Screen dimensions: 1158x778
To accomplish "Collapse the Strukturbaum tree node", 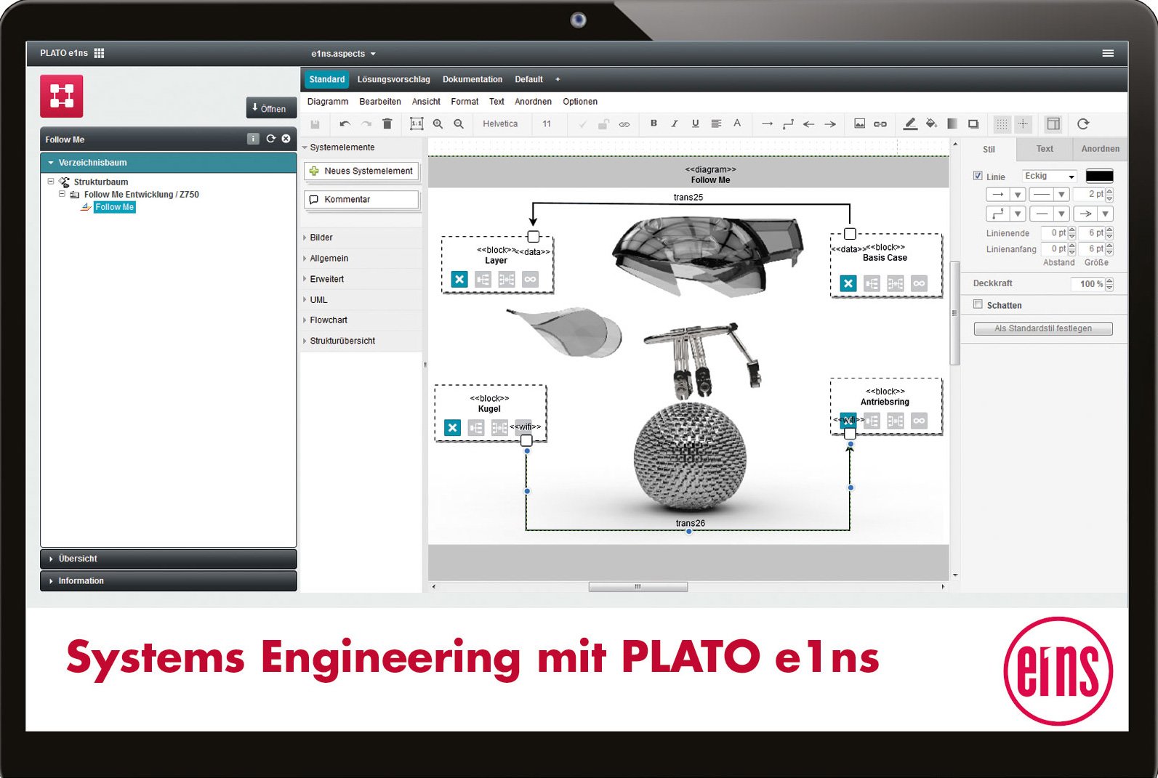I will pos(51,181).
